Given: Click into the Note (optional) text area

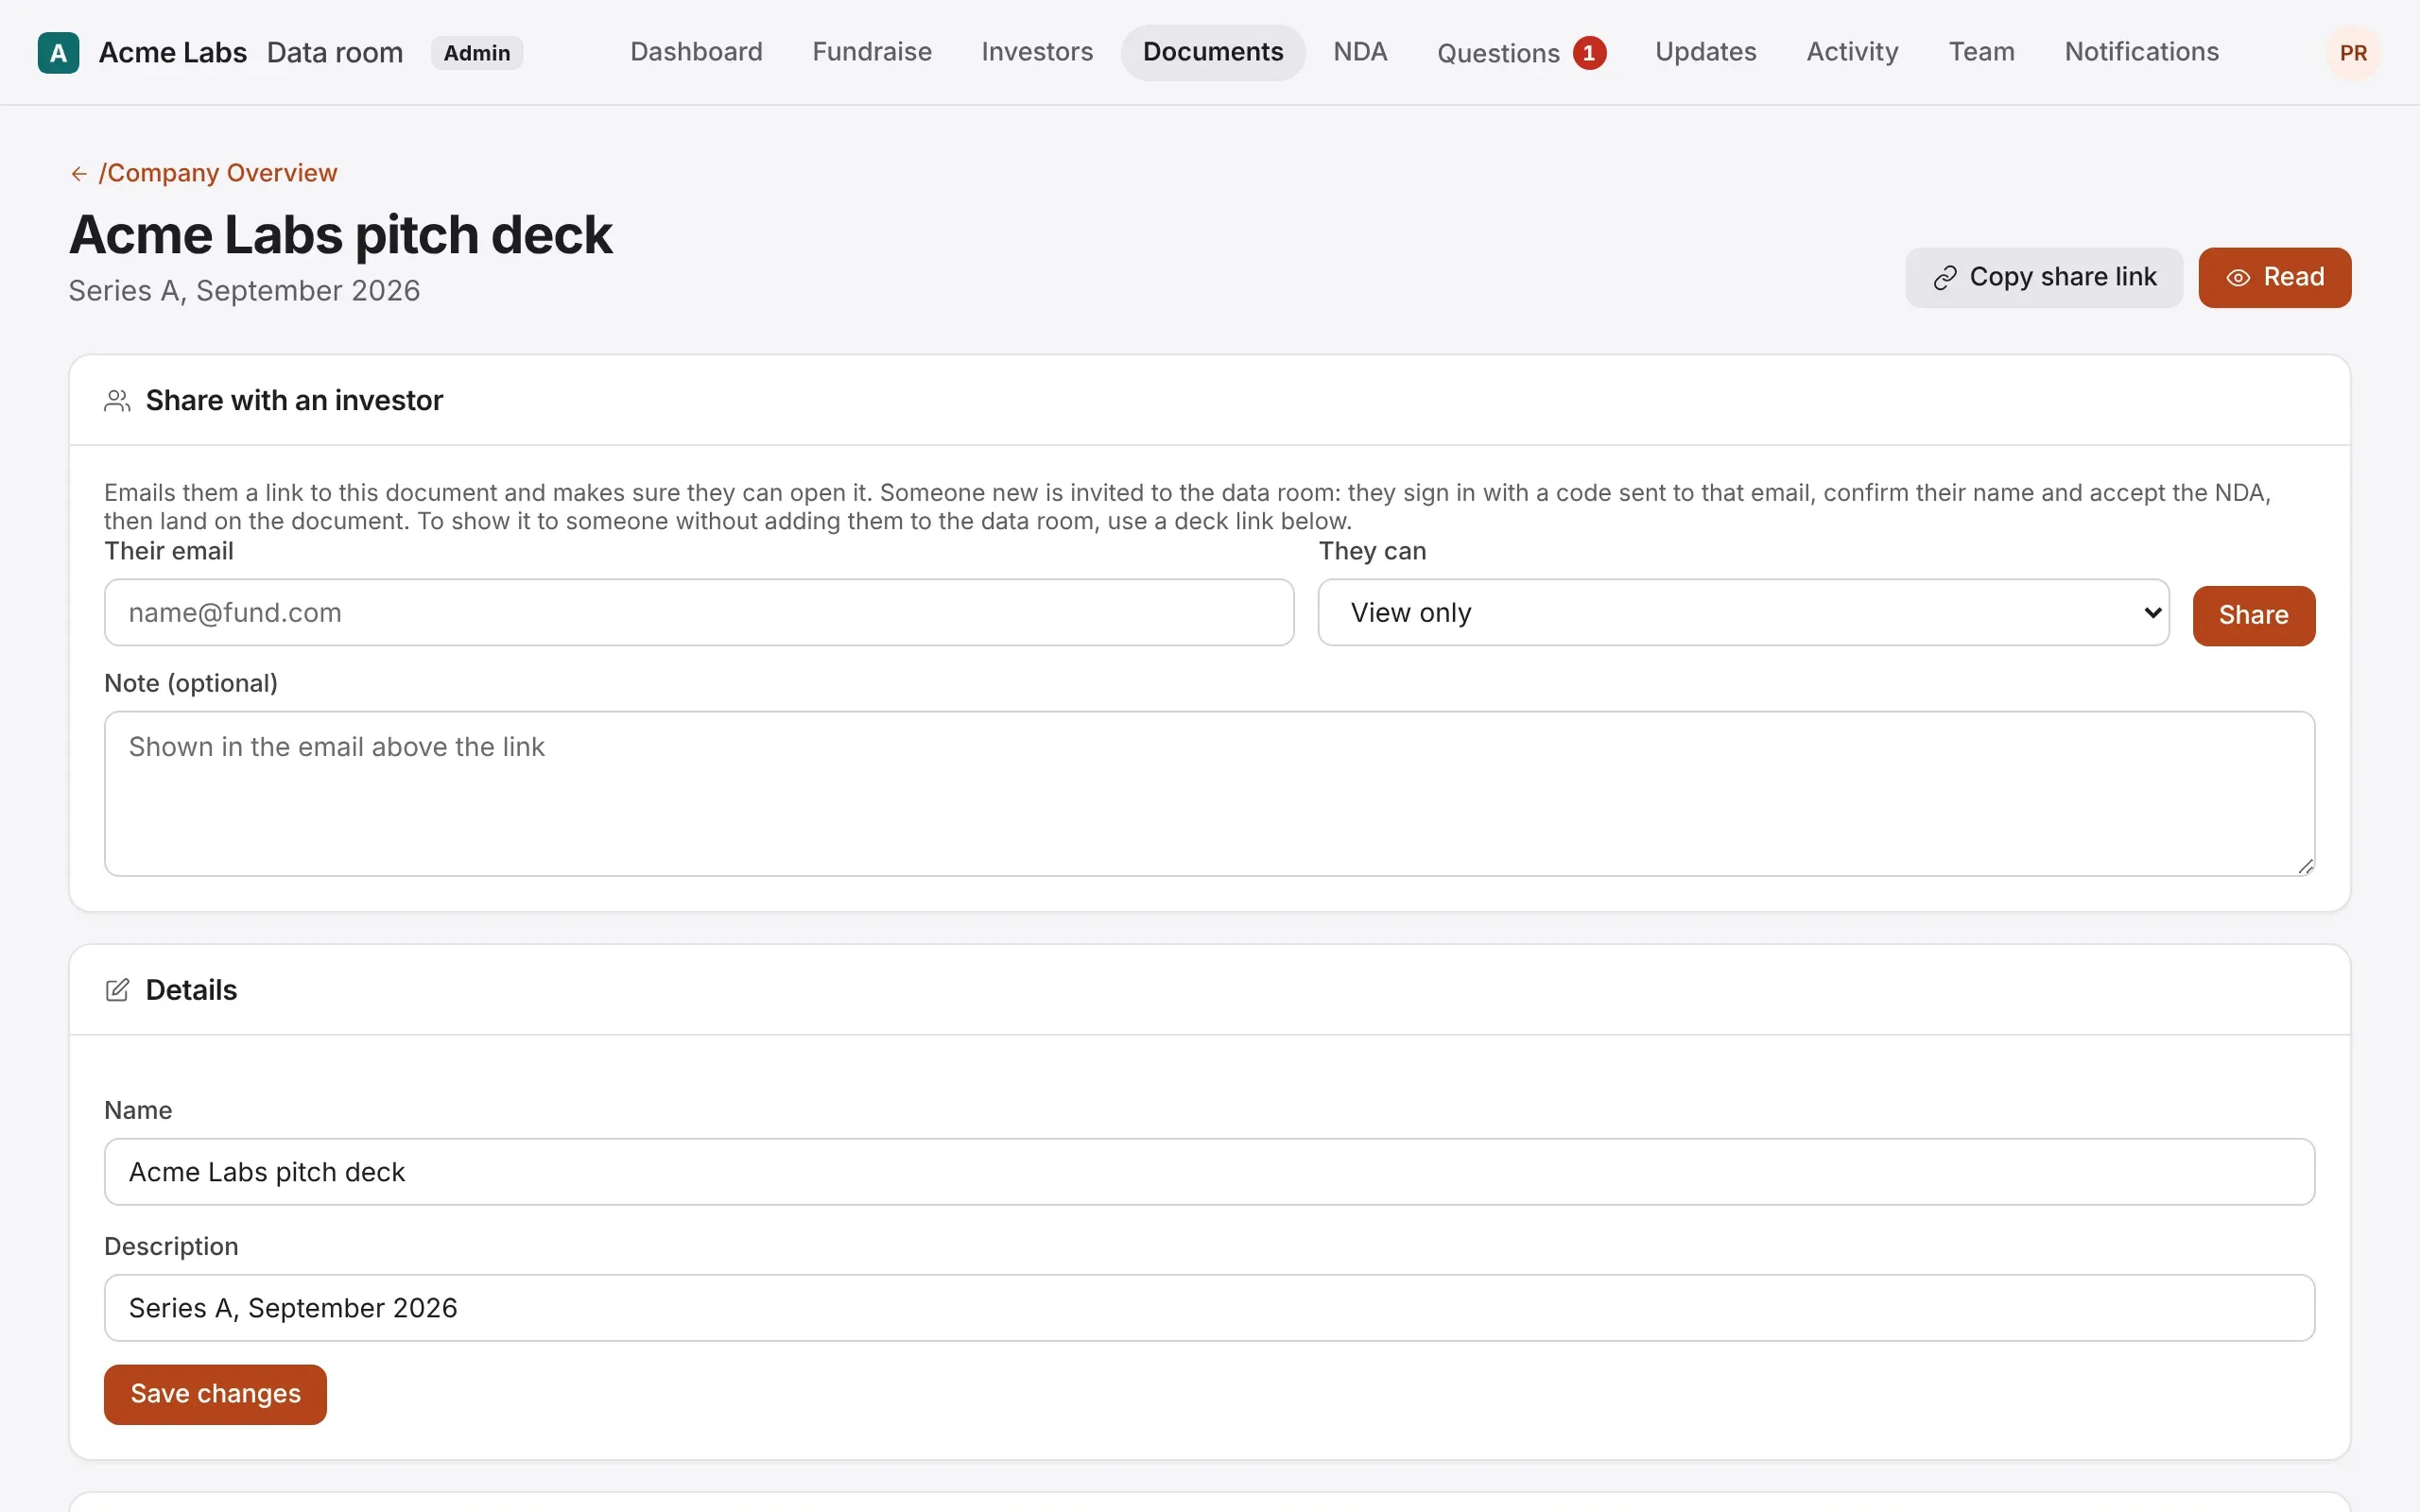Looking at the screenshot, I should 1209,794.
